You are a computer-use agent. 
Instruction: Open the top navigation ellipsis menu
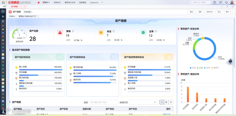coord(102,2)
